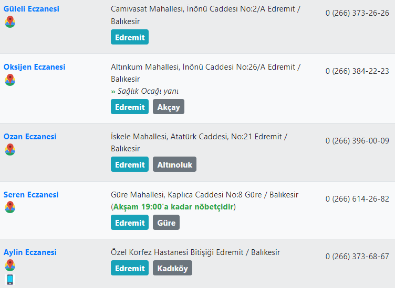Select the Edremit tag under Güleli Eczanesi

pyautogui.click(x=130, y=37)
